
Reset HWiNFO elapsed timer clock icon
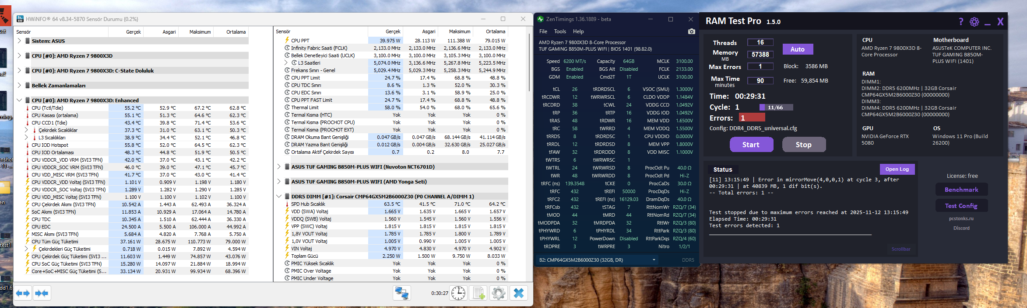click(x=458, y=293)
